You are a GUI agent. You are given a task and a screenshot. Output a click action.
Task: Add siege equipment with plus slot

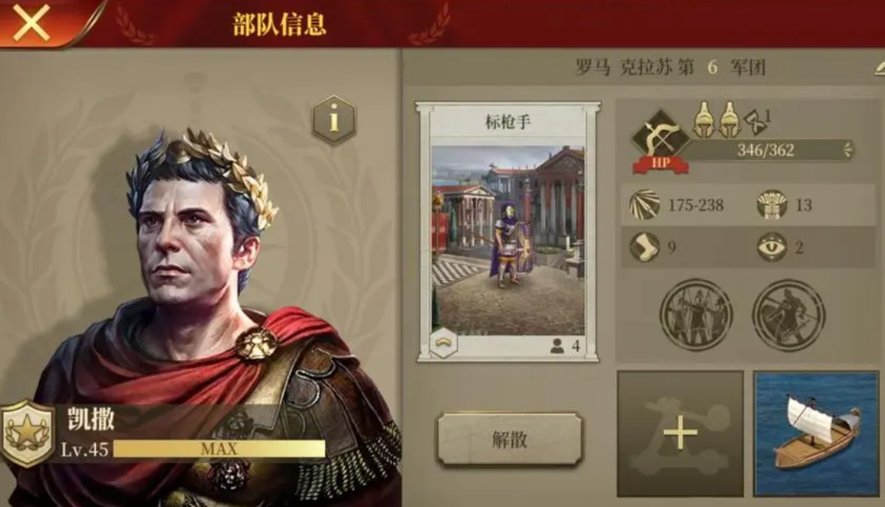(680, 433)
